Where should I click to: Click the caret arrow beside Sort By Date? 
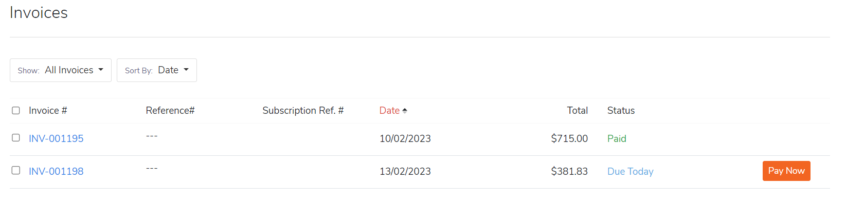(186, 70)
